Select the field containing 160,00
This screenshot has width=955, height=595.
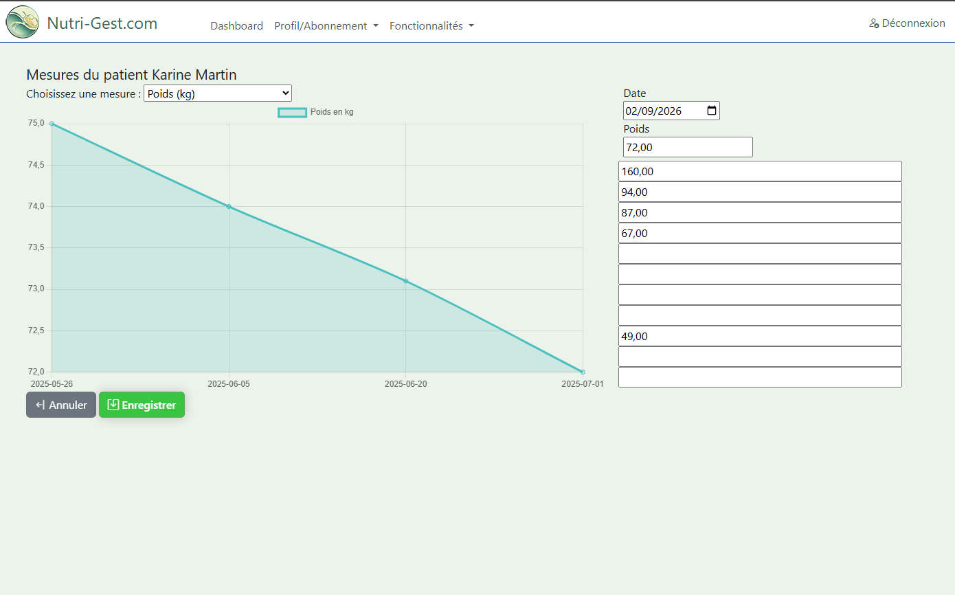760,171
